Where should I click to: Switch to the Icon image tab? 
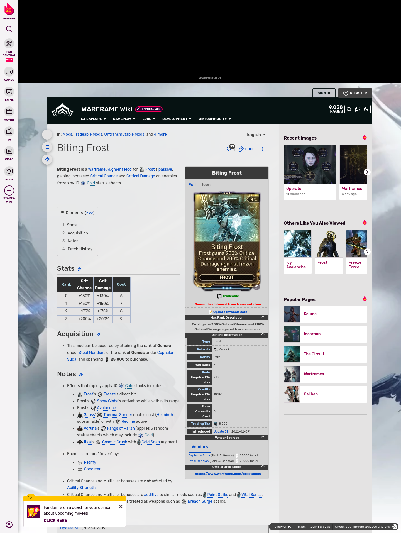206,185
